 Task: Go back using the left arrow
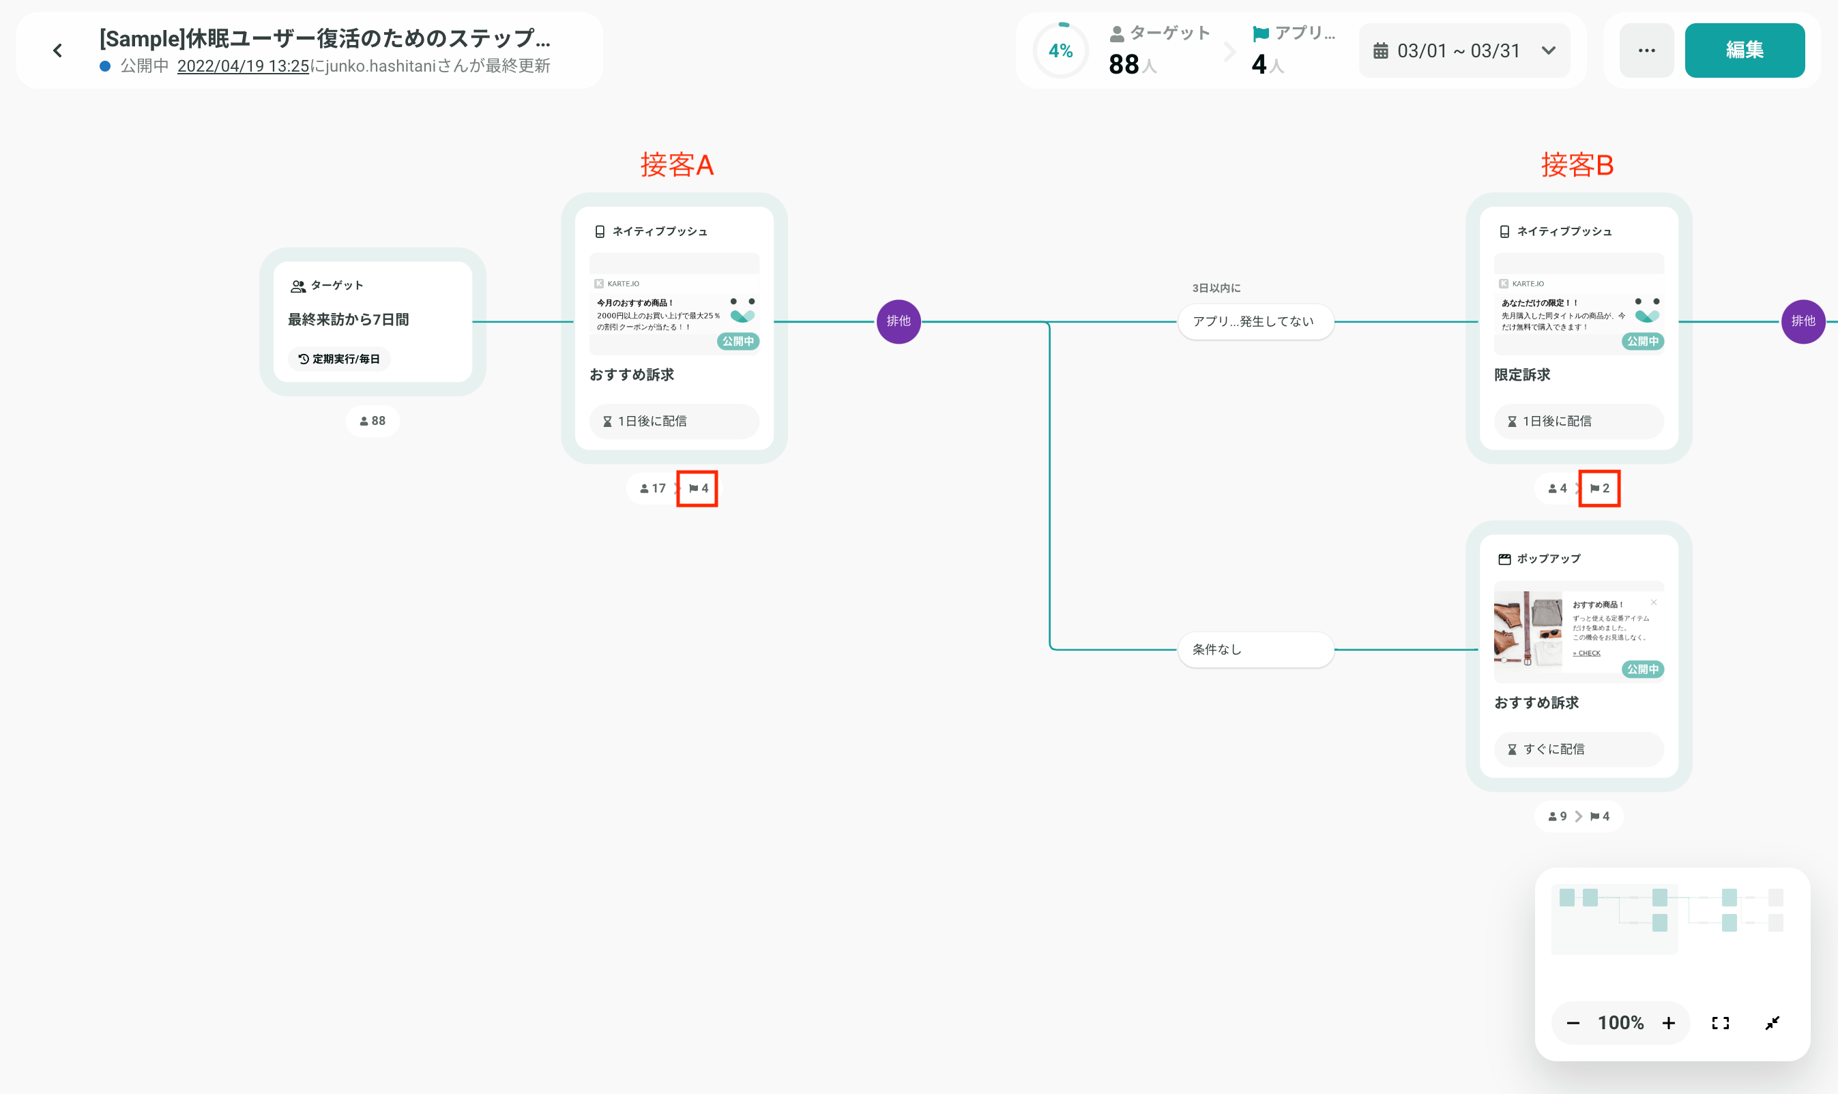pyautogui.click(x=57, y=51)
